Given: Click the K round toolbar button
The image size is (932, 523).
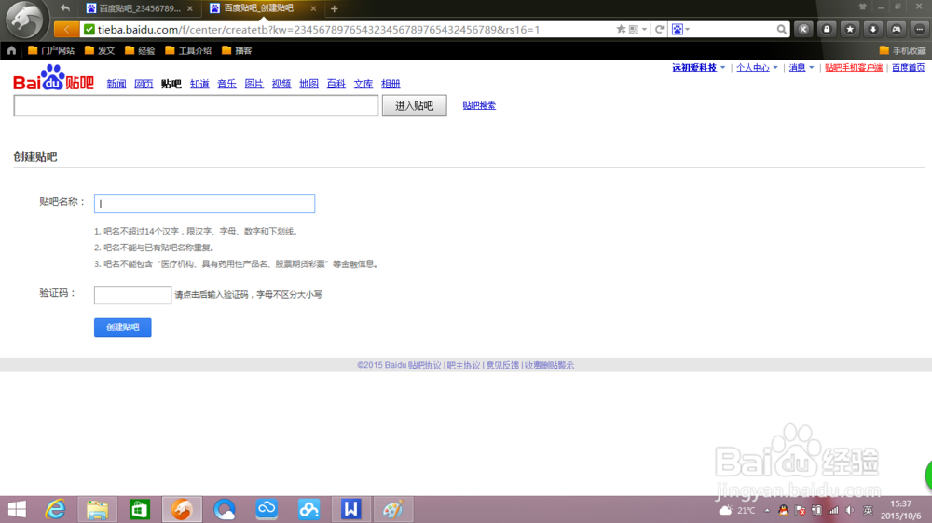Looking at the screenshot, I should [x=803, y=29].
